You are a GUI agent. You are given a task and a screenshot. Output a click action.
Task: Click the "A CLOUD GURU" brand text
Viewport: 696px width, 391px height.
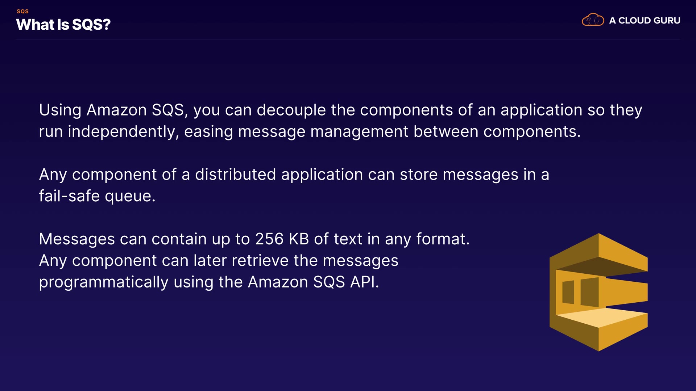(645, 21)
